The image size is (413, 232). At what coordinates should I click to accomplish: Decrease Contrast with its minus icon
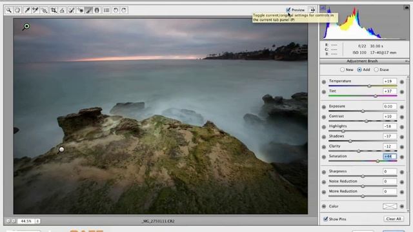point(324,117)
